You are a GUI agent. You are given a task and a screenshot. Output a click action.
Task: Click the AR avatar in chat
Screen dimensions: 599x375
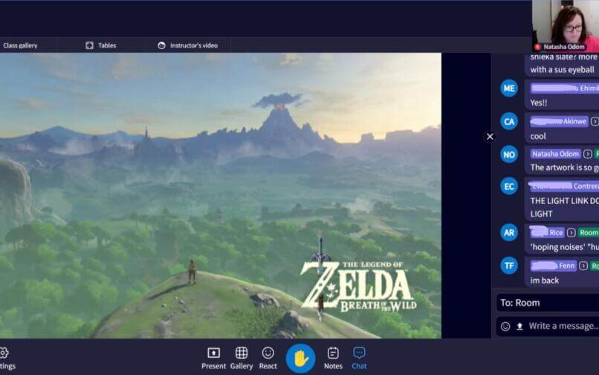[509, 233]
